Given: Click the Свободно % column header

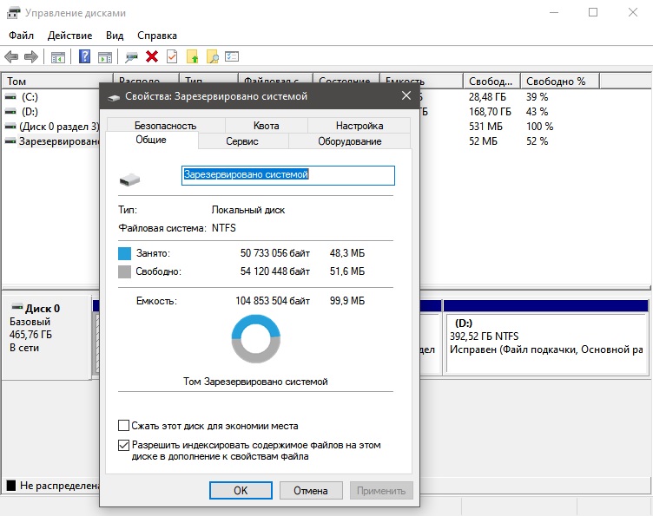Looking at the screenshot, I should click(560, 81).
